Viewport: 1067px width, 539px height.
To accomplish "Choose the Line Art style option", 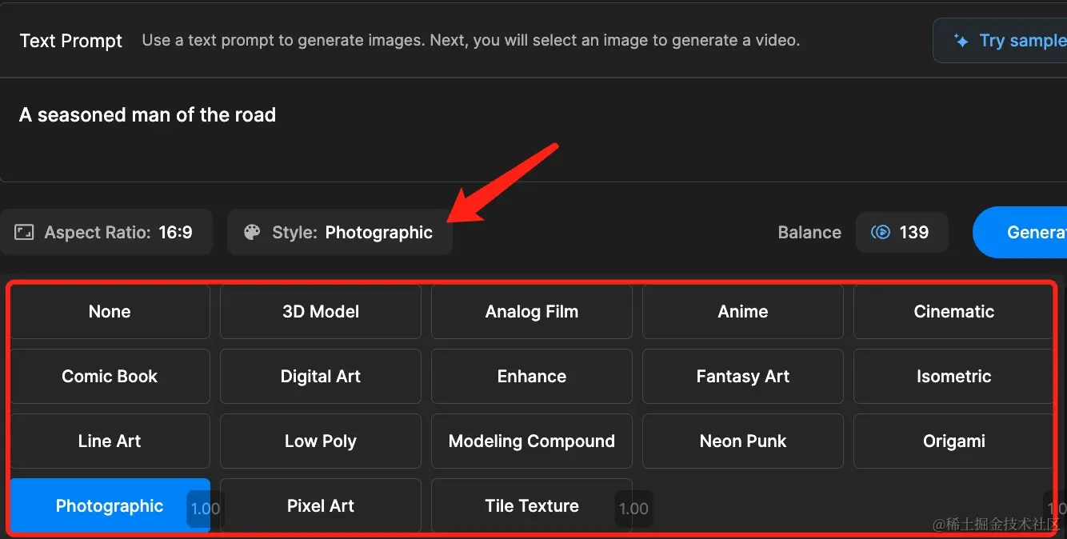I will point(110,441).
